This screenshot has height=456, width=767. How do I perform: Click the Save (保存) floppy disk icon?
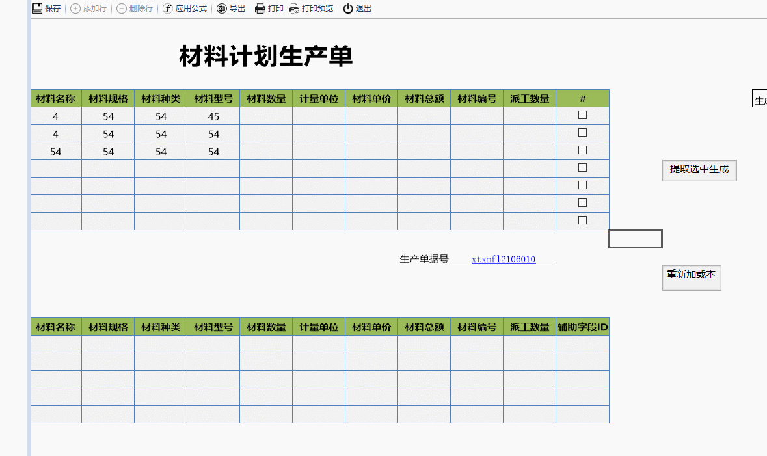pos(37,8)
